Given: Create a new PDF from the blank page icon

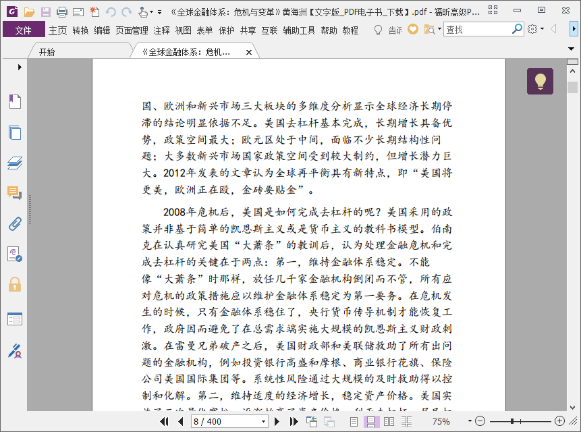Looking at the screenshot, I should pos(94,12).
